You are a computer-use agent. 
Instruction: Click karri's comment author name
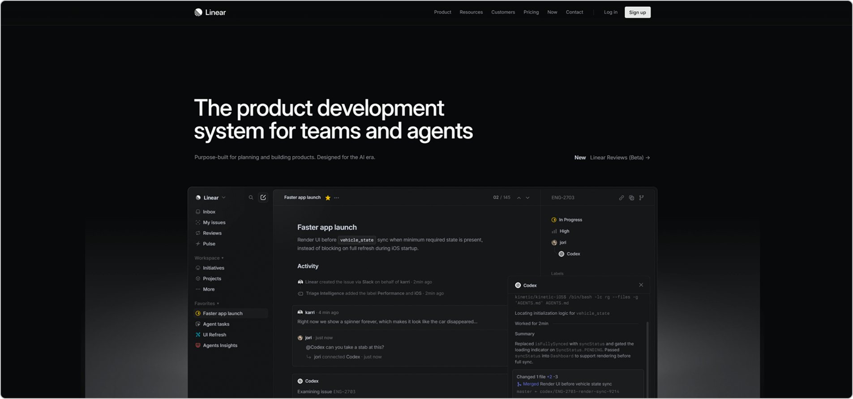pos(310,313)
